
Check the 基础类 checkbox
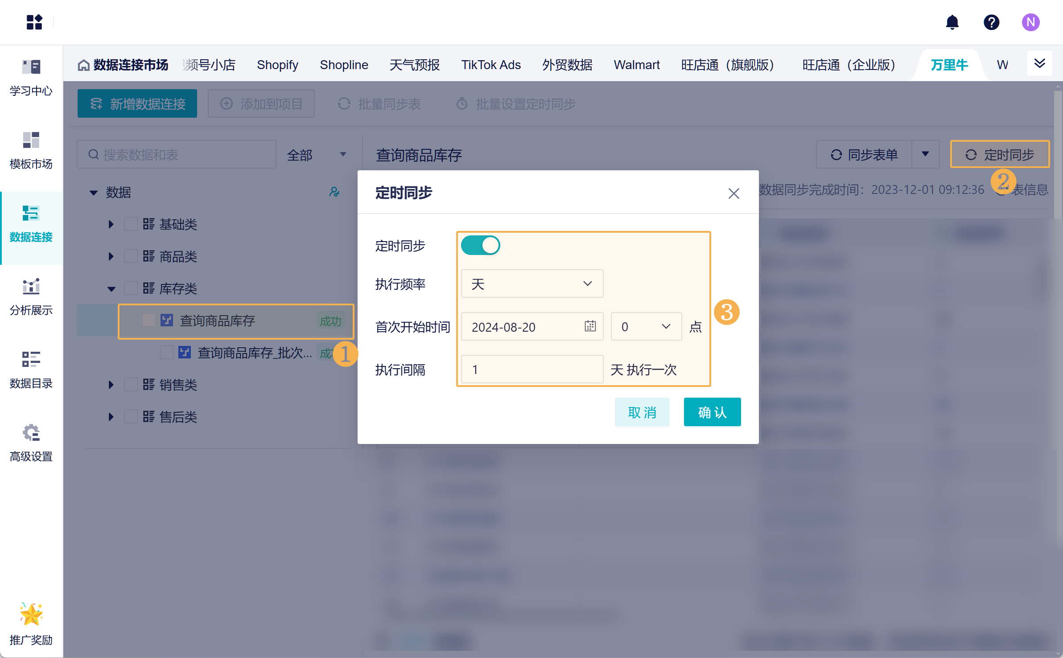(131, 224)
